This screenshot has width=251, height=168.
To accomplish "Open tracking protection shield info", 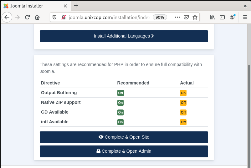I will [54, 17].
